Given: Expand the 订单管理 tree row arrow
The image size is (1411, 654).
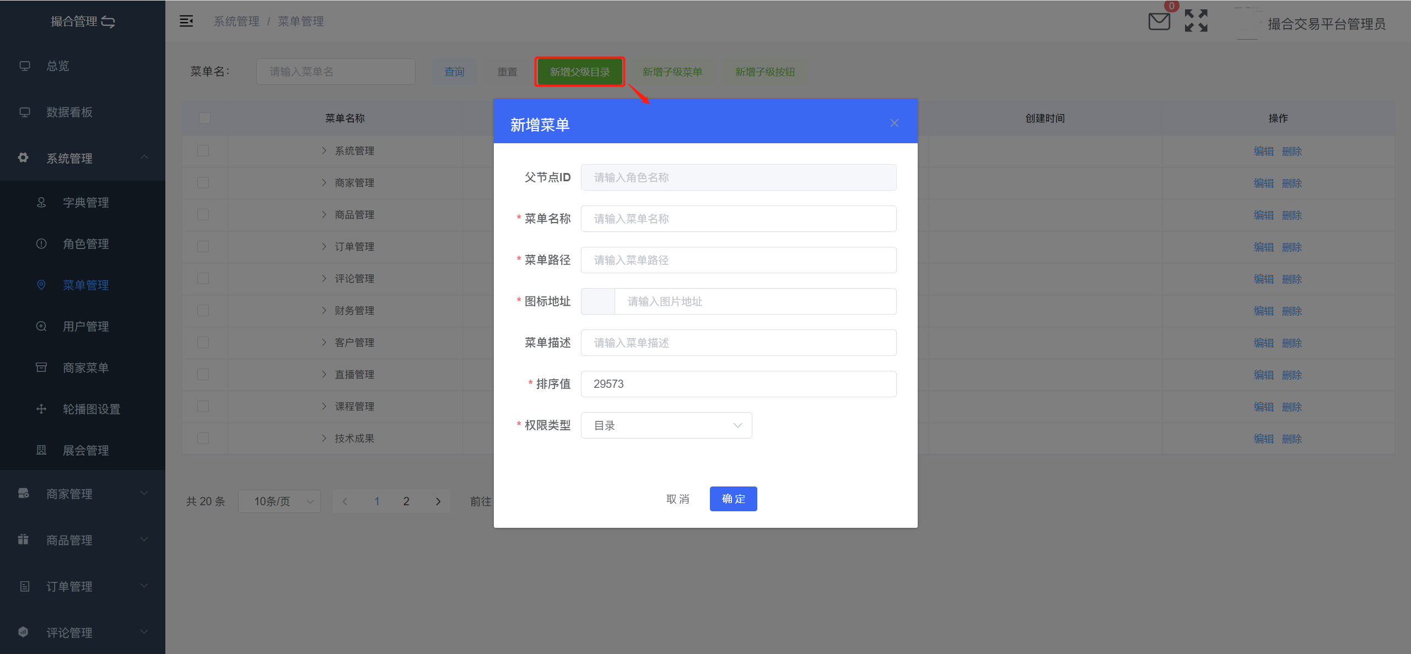Looking at the screenshot, I should (x=324, y=246).
